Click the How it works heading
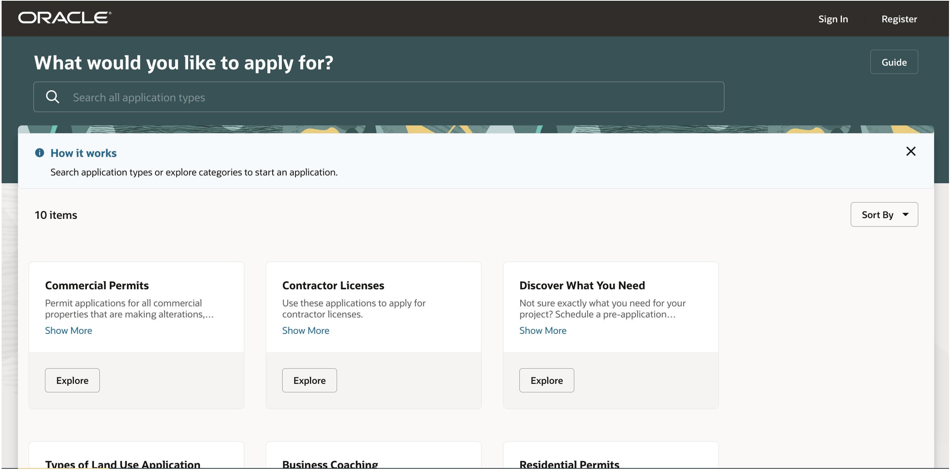Image resolution: width=951 pixels, height=472 pixels. pyautogui.click(x=83, y=153)
